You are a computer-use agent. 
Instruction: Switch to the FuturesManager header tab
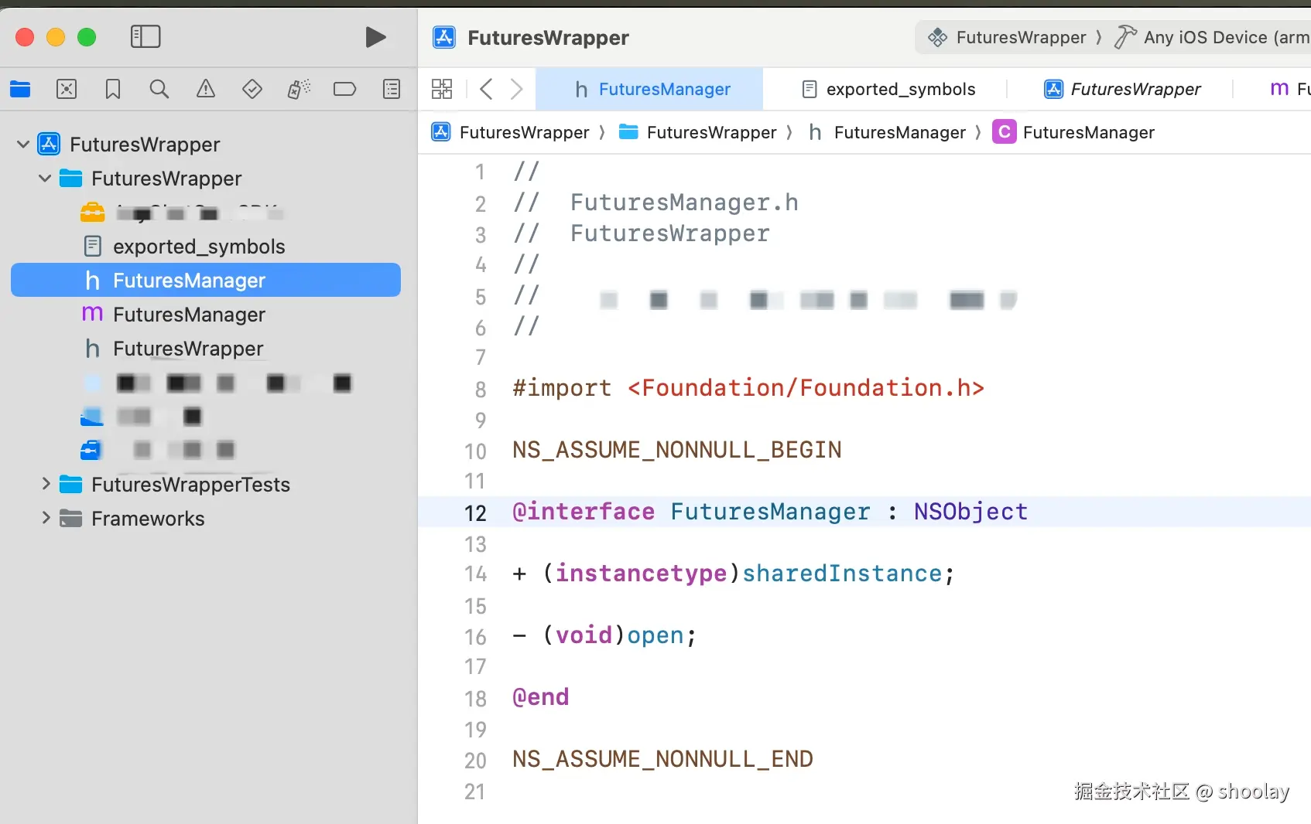[x=650, y=89]
